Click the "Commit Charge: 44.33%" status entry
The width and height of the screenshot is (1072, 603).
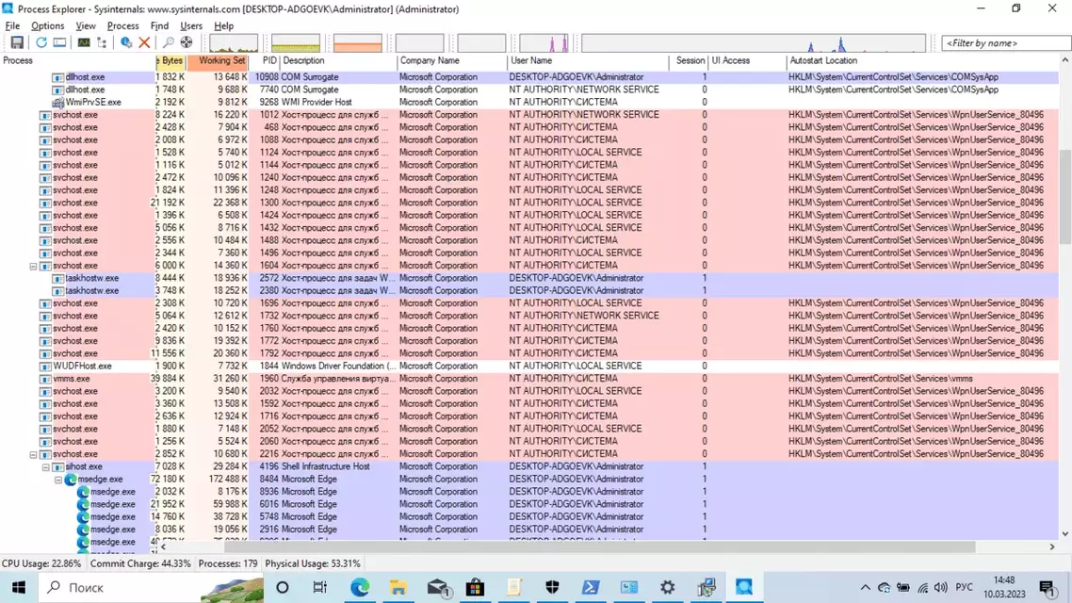140,564
